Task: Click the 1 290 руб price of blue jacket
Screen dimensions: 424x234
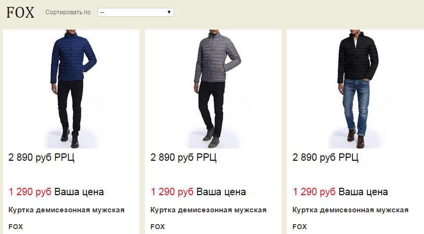Action: click(30, 192)
